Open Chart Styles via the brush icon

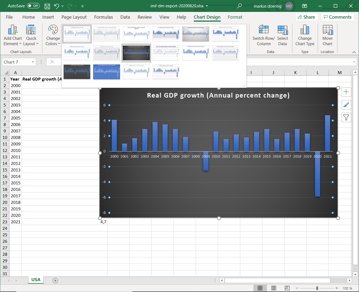tap(346, 105)
